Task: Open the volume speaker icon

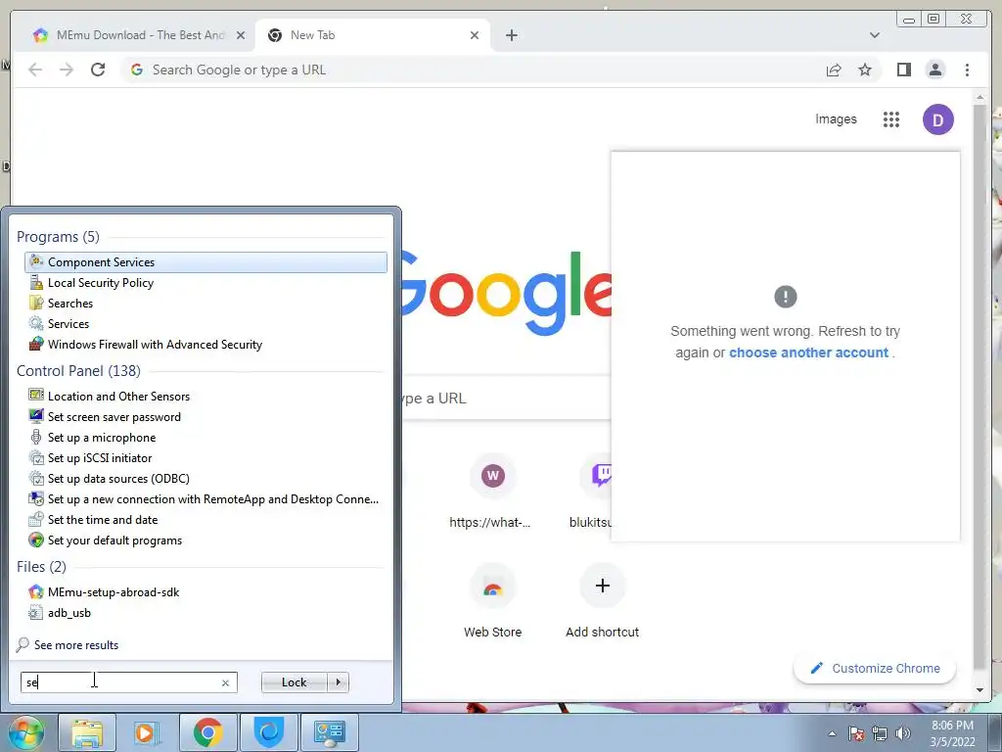Action: click(x=902, y=733)
